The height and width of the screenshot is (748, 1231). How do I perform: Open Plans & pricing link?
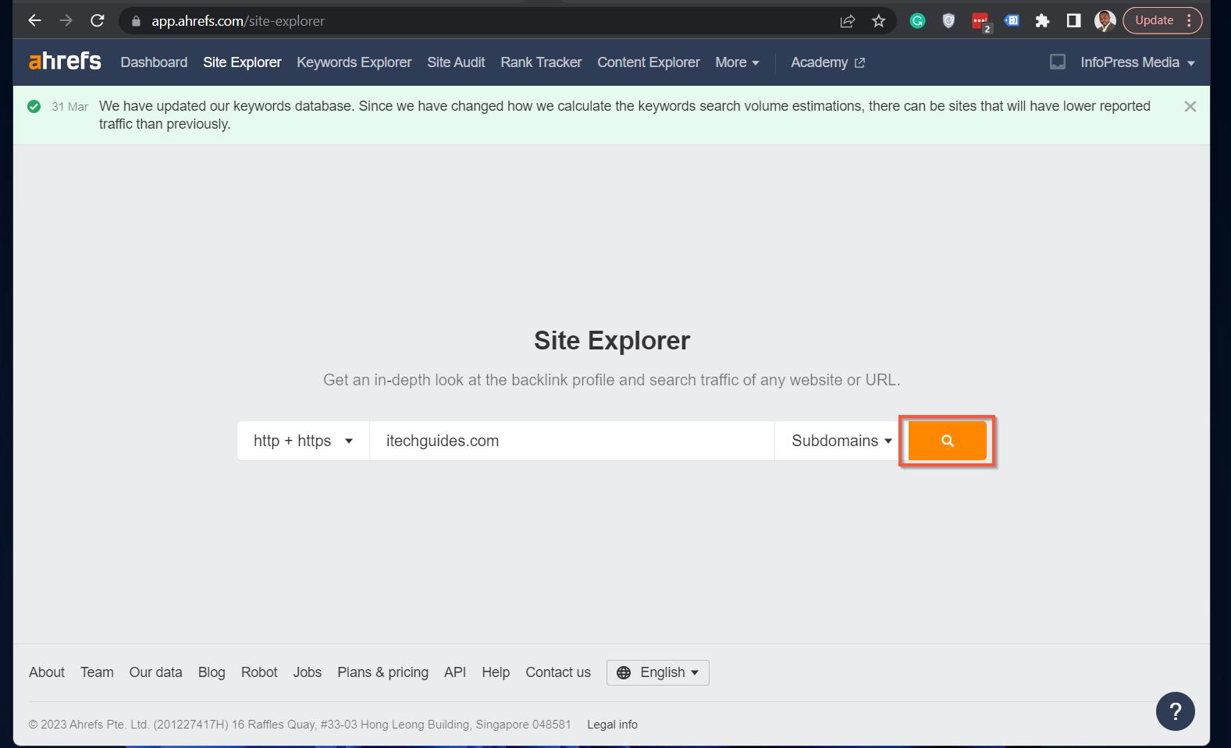[382, 672]
